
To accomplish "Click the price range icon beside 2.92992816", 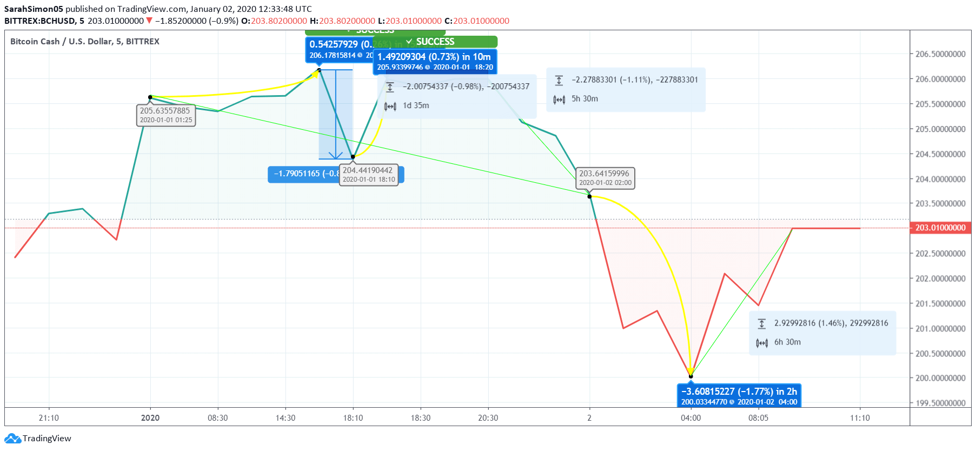I will click(x=761, y=323).
